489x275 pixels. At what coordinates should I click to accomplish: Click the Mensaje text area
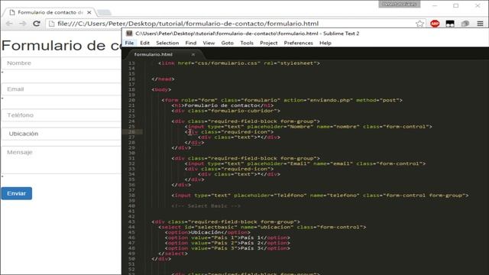tap(61, 160)
